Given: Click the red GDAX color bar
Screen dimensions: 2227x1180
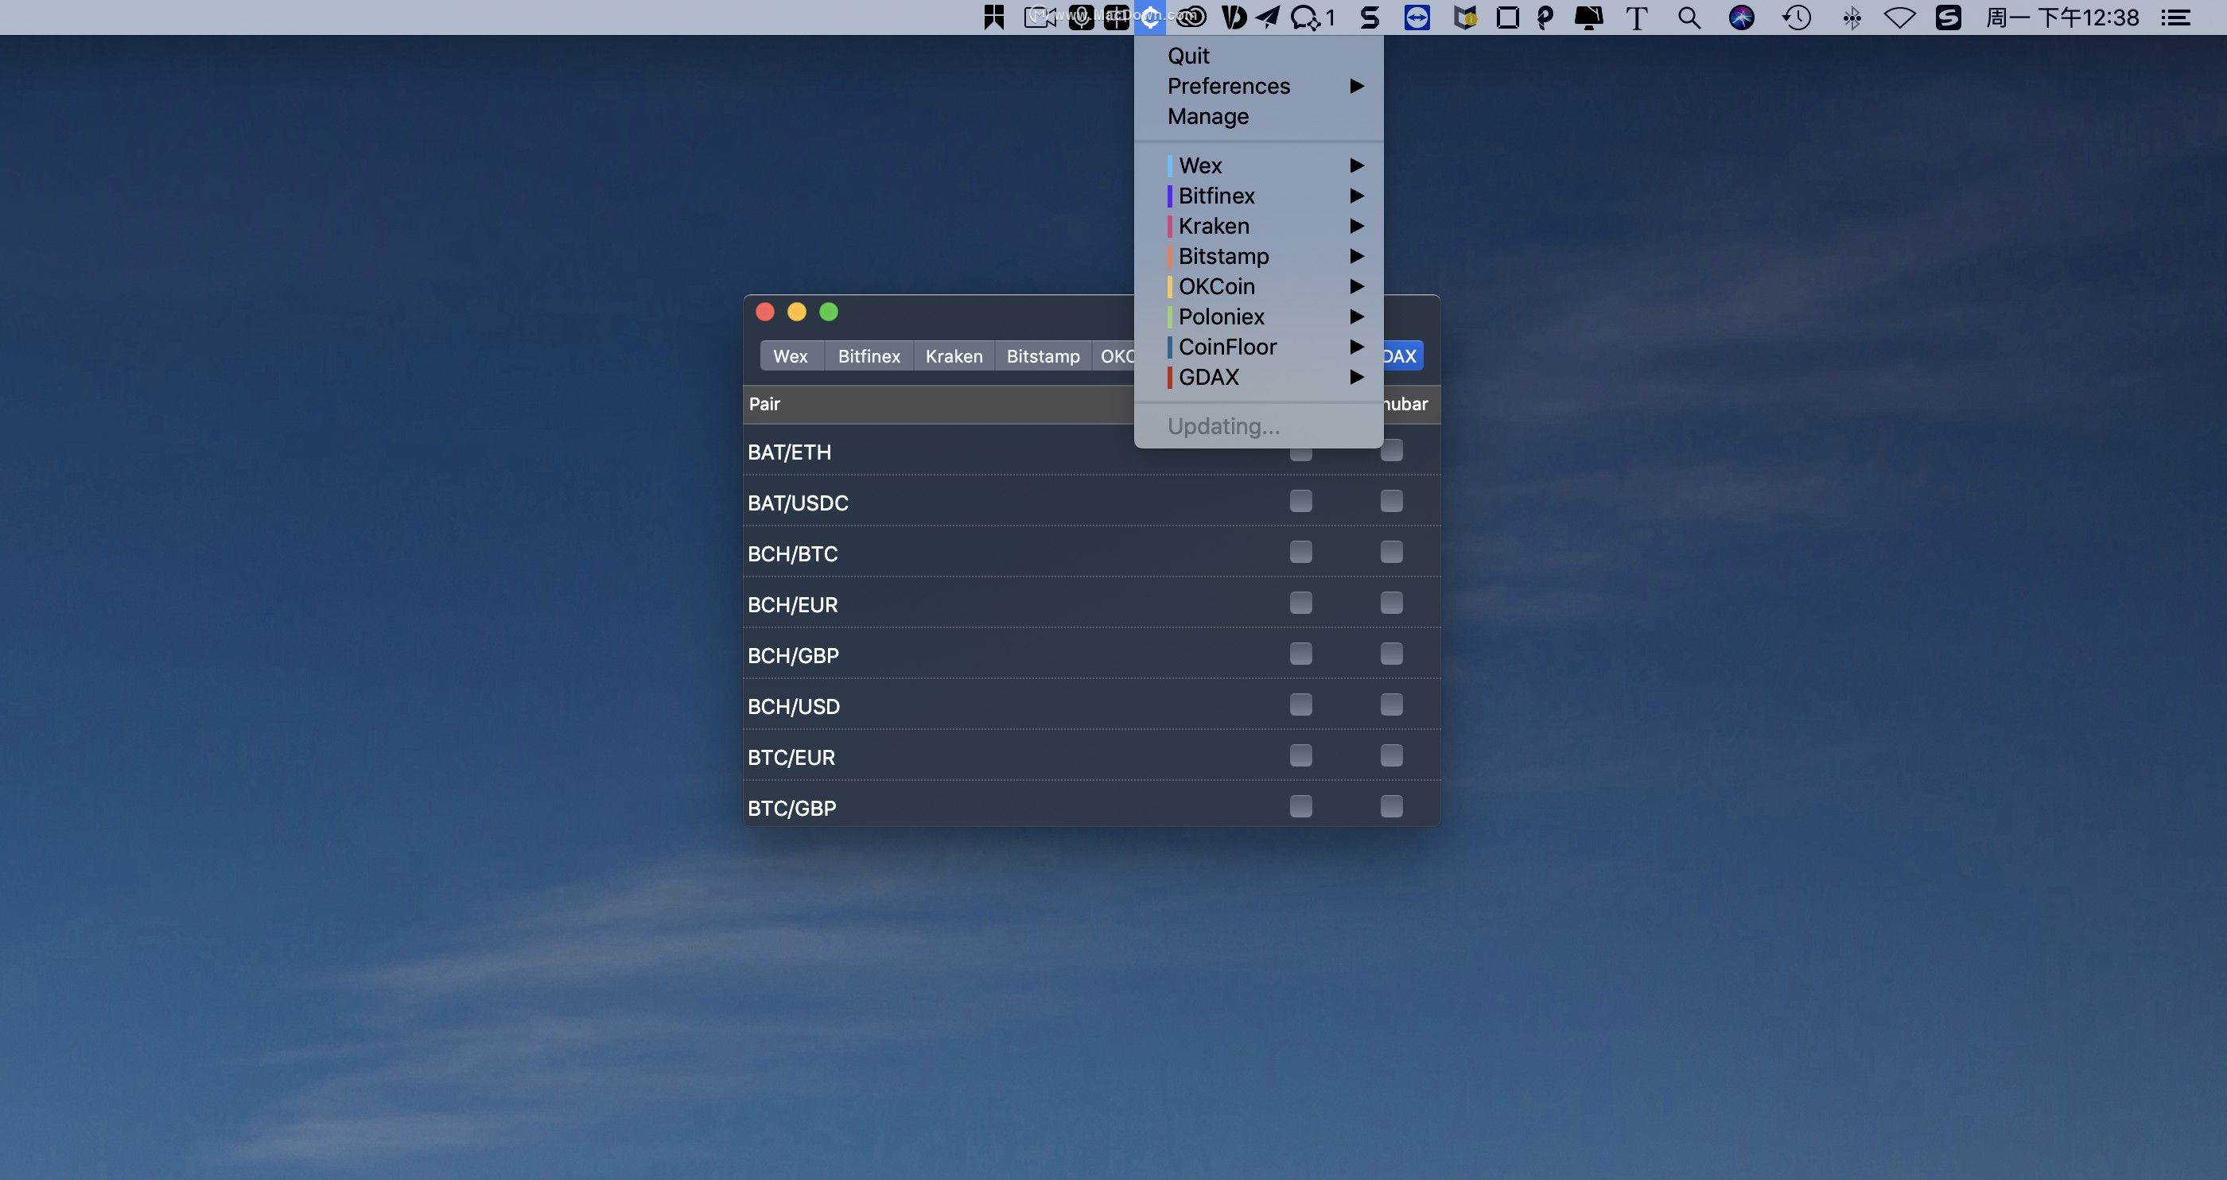Looking at the screenshot, I should pos(1170,378).
